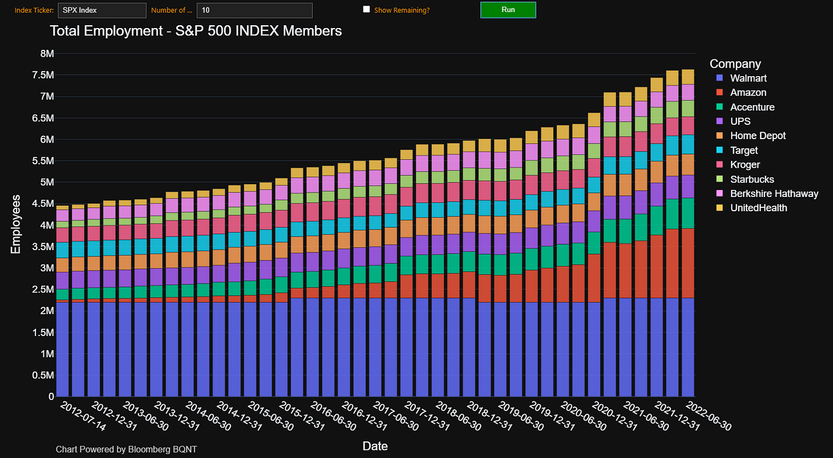
Task: Toggle Accenture color swatch in legend
Action: click(720, 107)
